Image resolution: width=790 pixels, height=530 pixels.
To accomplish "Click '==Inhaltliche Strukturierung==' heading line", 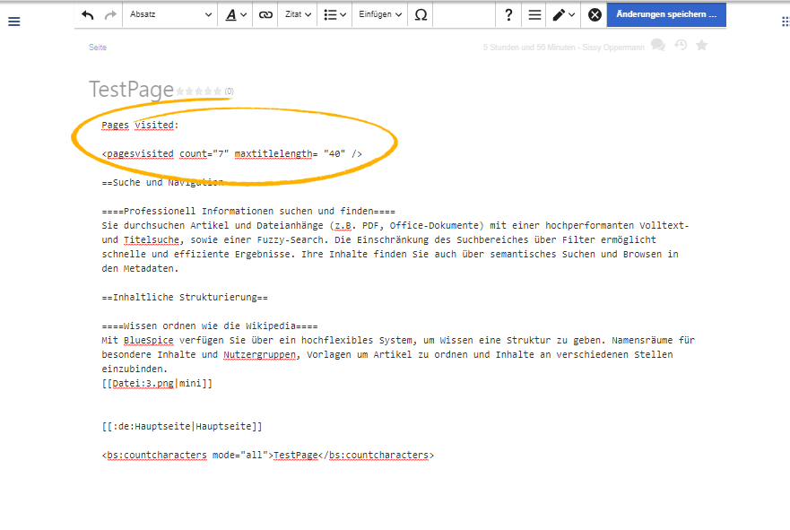I will coord(185,297).
